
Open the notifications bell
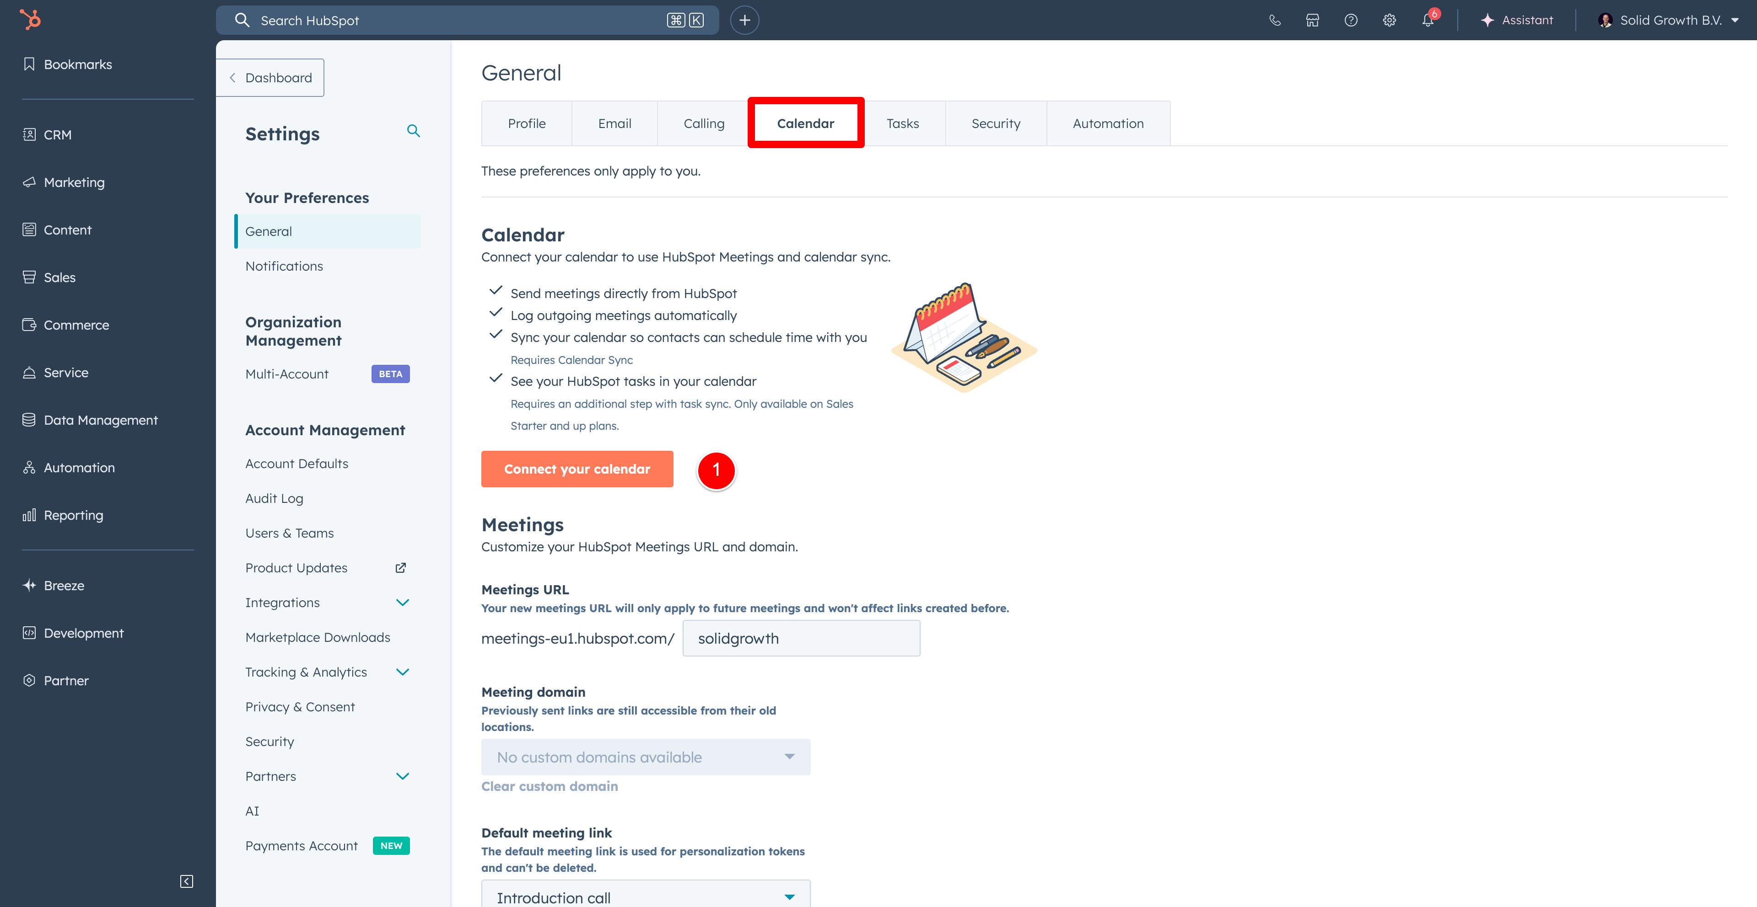1428,21
